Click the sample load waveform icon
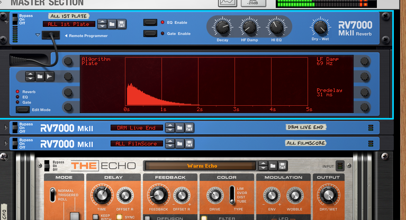This screenshot has height=220, width=406. pyautogui.click(x=49, y=76)
